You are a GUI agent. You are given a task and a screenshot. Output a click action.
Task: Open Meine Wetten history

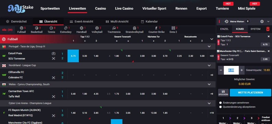point(237,22)
